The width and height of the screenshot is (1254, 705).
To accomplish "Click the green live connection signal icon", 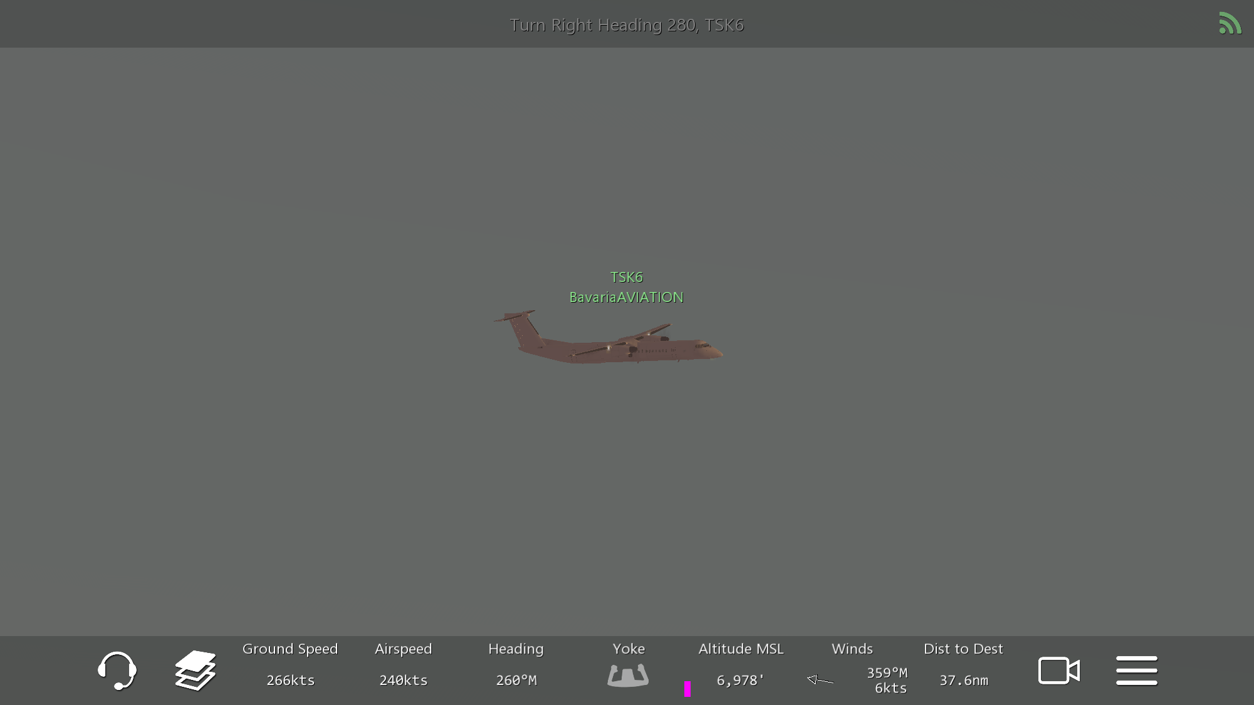I will point(1230,23).
